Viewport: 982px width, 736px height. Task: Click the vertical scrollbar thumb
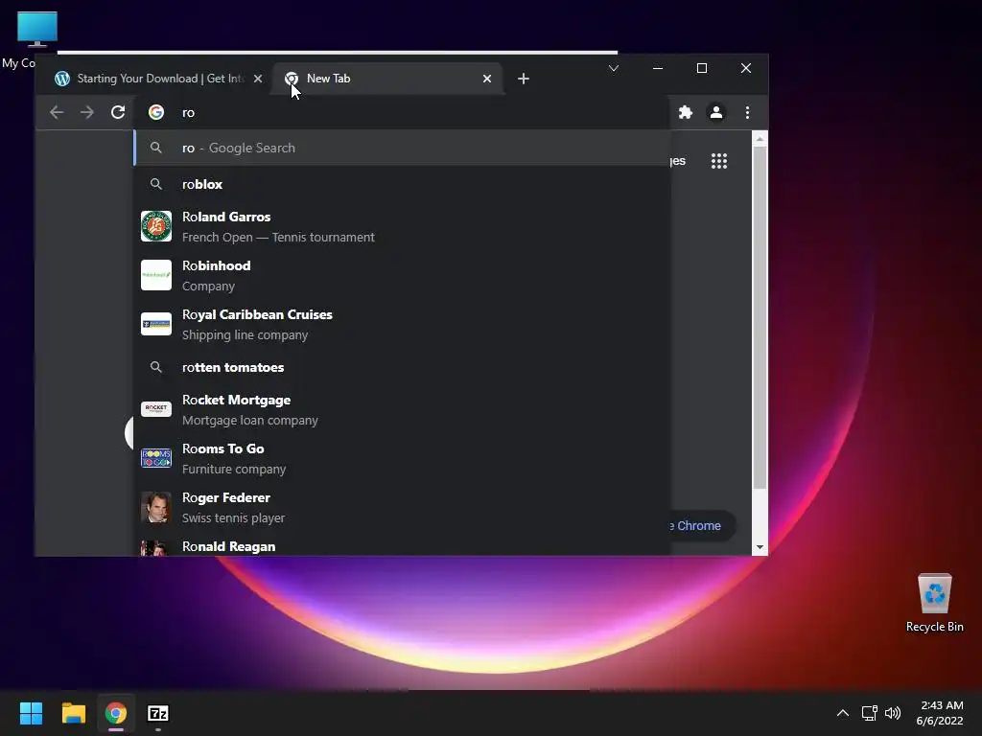760,318
